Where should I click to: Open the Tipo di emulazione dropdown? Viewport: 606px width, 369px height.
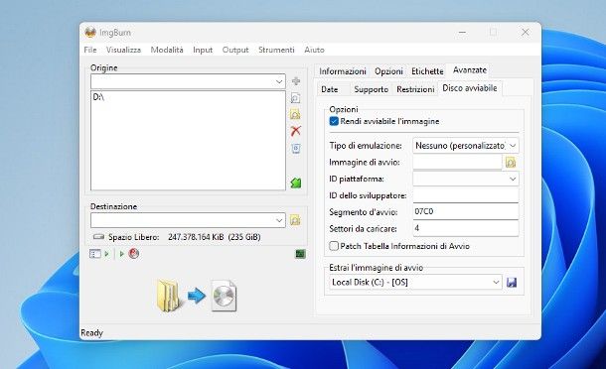(513, 146)
